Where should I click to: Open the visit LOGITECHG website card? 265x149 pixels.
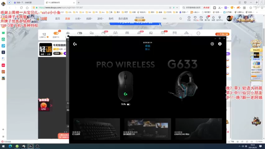coord(198,129)
